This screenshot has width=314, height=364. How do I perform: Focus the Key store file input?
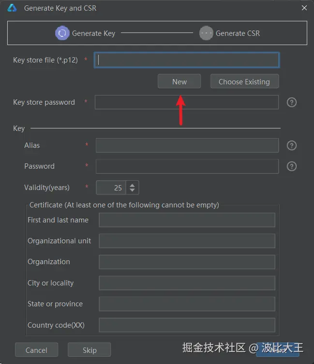(187, 60)
